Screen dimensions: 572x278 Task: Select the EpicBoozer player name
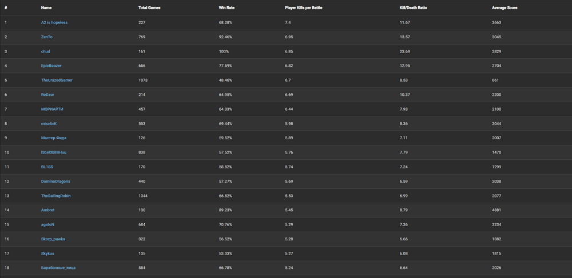(x=51, y=66)
